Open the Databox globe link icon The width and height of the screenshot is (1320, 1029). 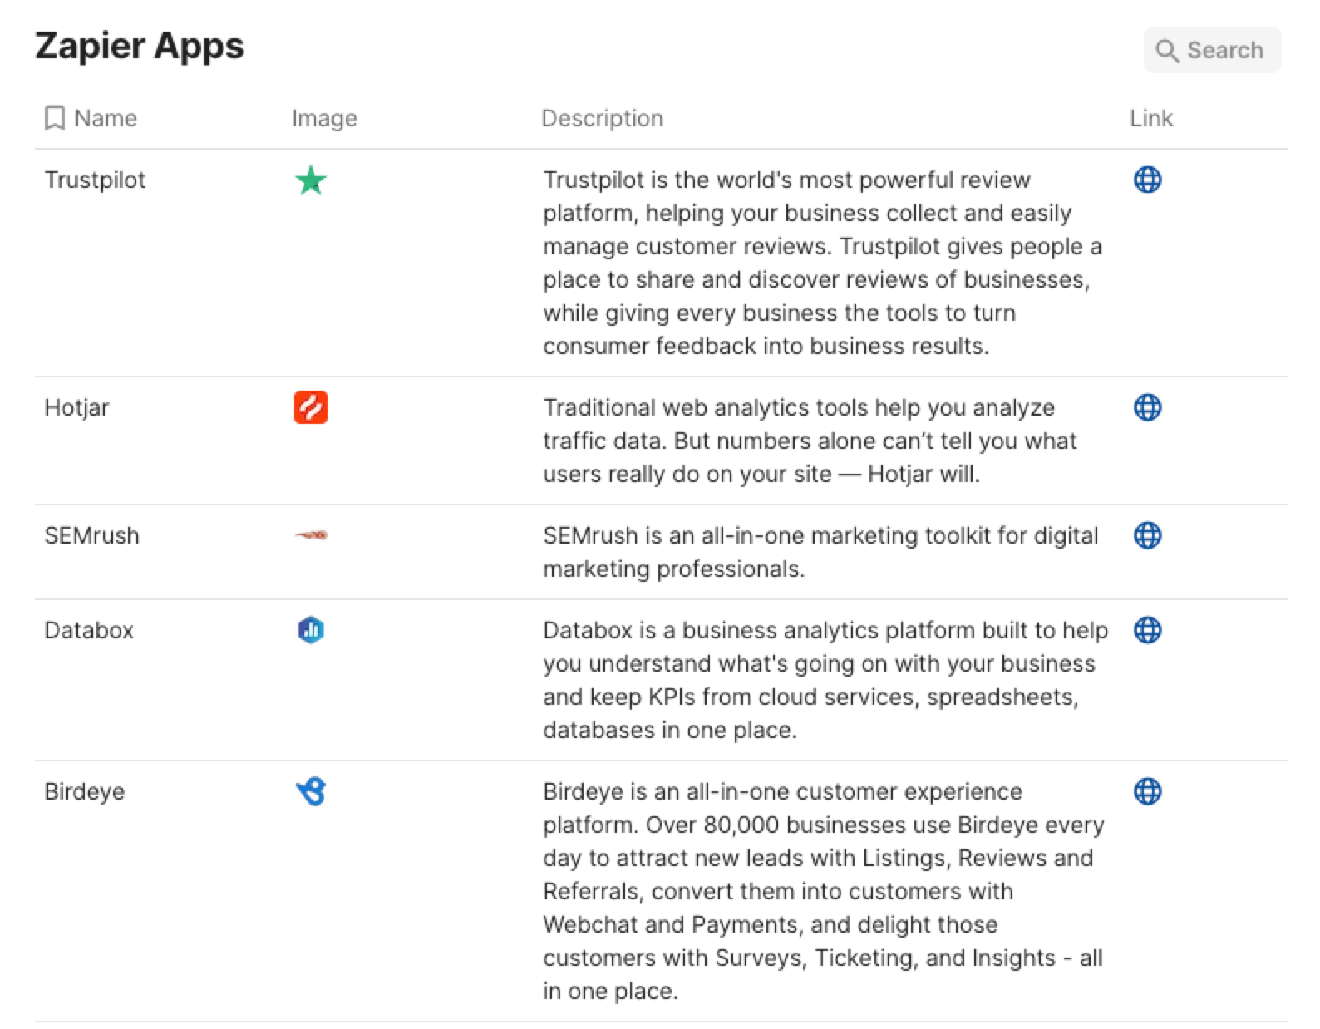(1147, 630)
